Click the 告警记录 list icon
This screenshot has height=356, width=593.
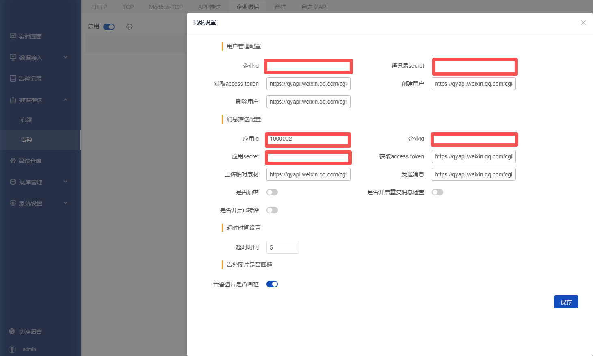tap(13, 78)
